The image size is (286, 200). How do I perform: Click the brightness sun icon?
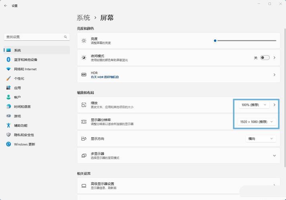(x=84, y=41)
